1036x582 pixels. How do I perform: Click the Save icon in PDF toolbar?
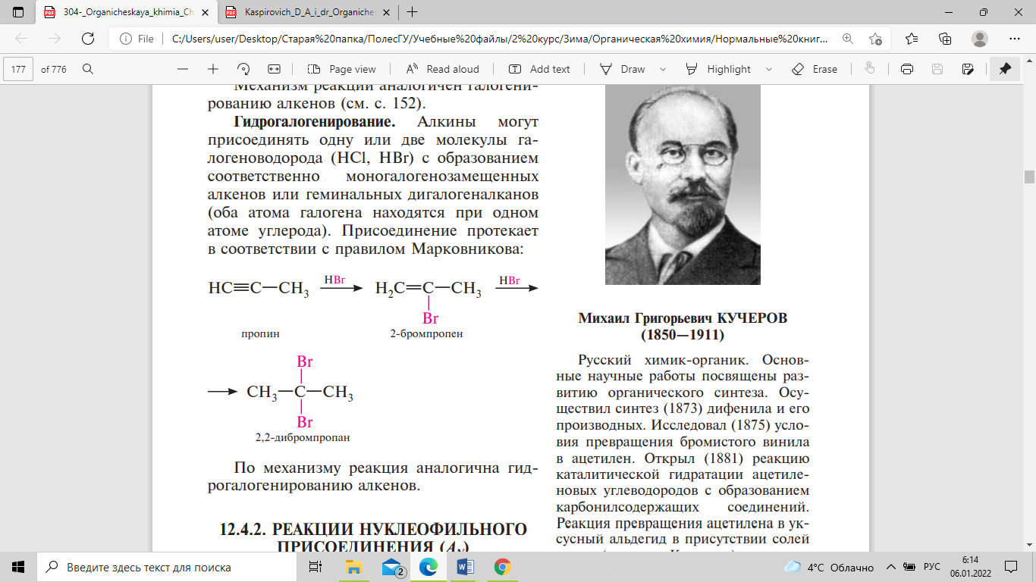pyautogui.click(x=937, y=69)
